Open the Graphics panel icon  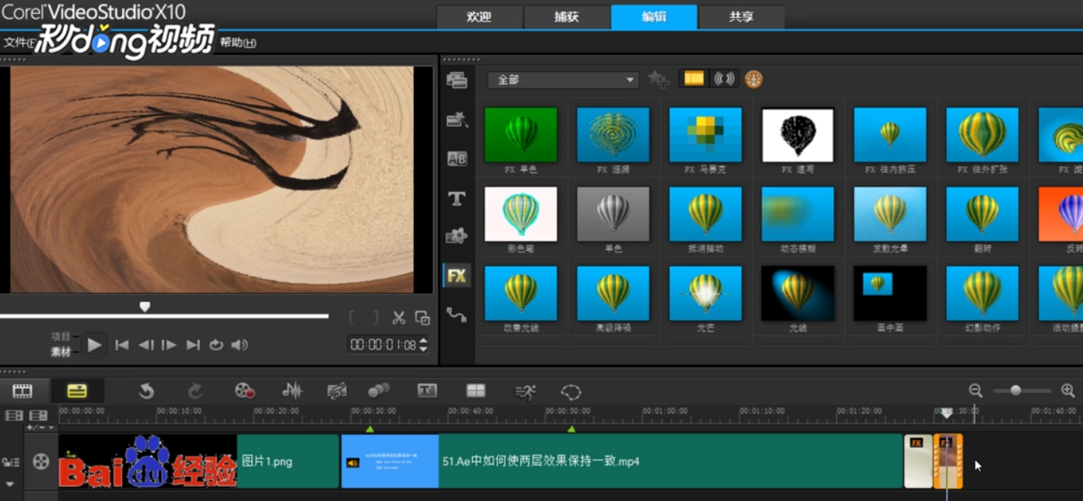point(457,237)
